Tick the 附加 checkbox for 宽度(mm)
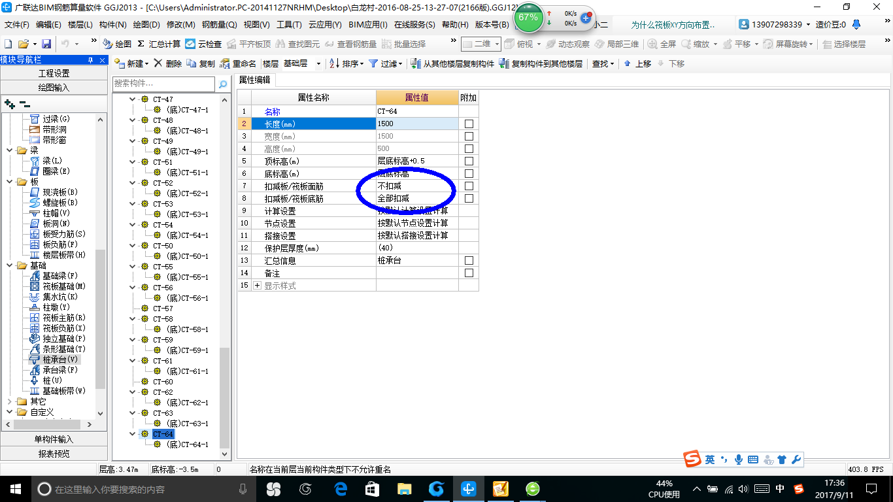Image resolution: width=893 pixels, height=502 pixels. click(469, 136)
